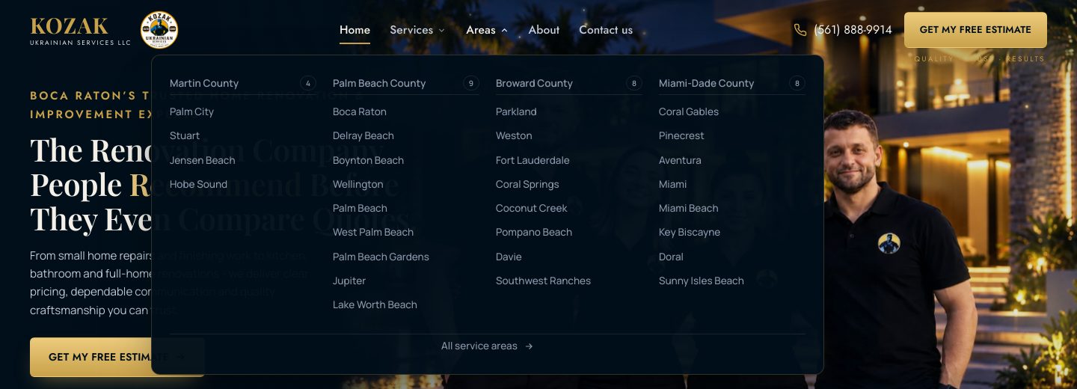Choose Boca Raton area

coord(360,111)
